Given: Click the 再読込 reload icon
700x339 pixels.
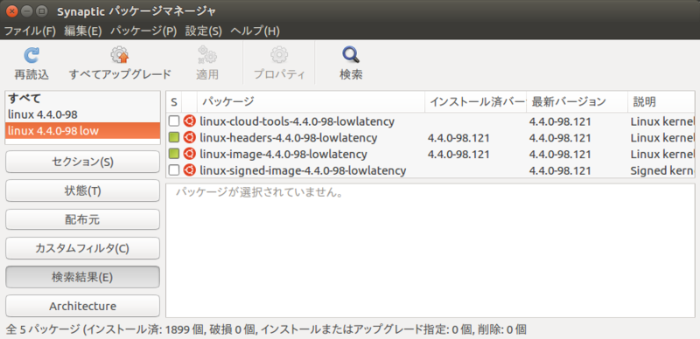Looking at the screenshot, I should (31, 55).
